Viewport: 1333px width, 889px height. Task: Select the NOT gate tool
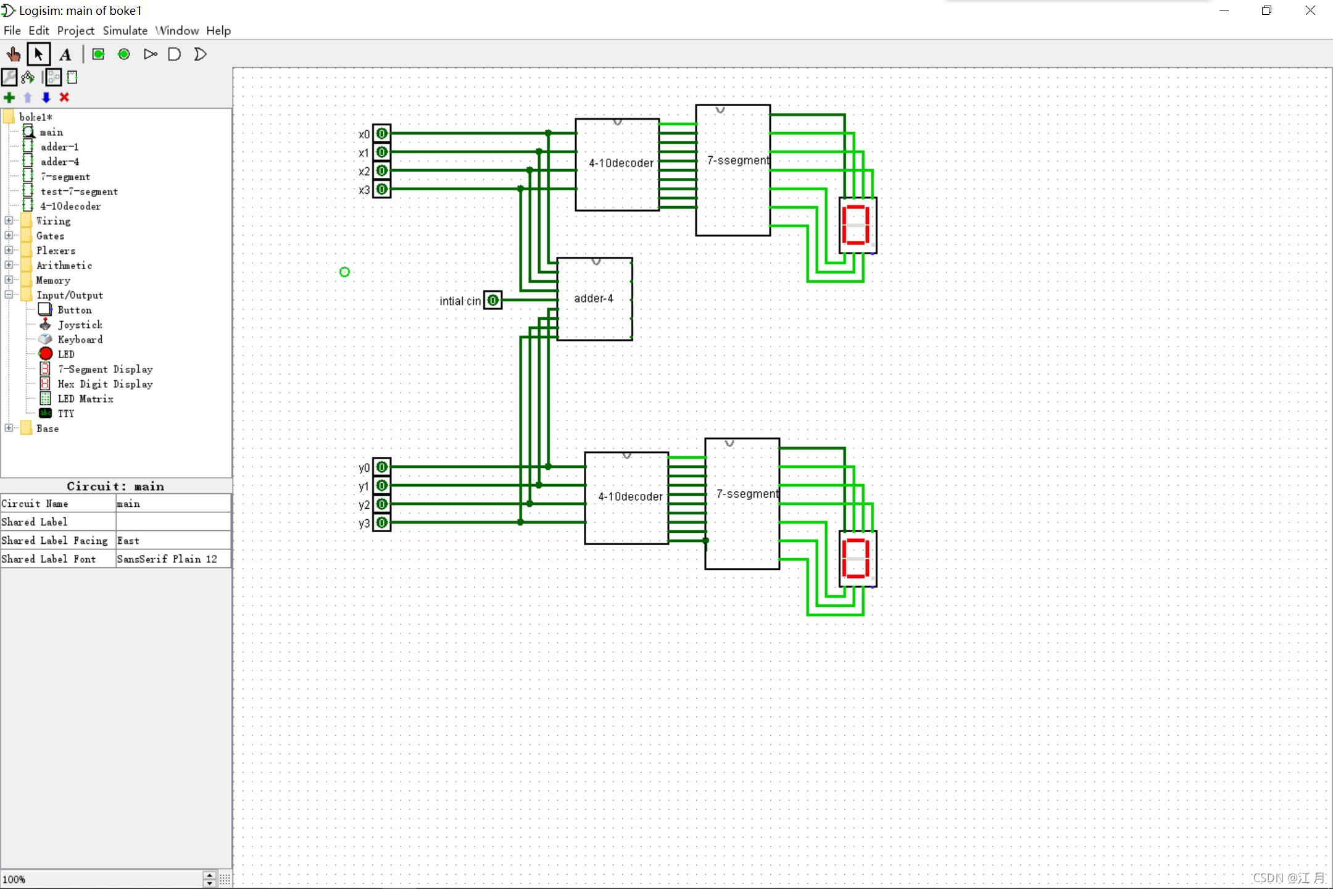click(x=151, y=54)
